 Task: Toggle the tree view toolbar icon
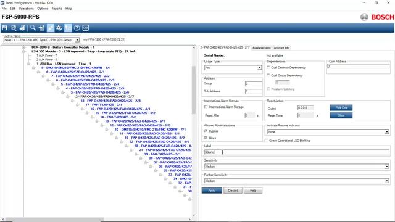tap(68, 28)
